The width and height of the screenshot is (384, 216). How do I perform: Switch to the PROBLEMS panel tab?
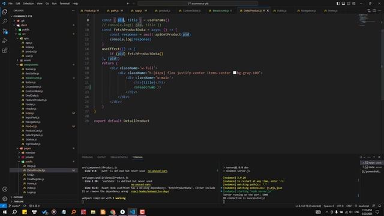(87, 157)
